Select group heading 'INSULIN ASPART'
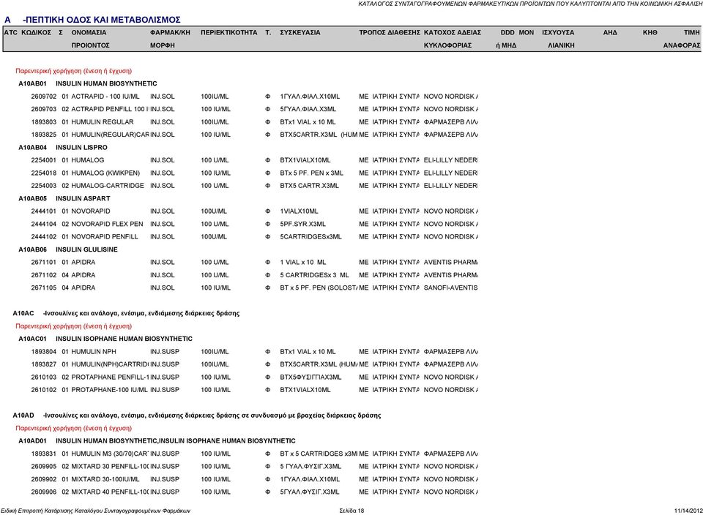The height and width of the screenshot is (515, 703). [x=83, y=198]
